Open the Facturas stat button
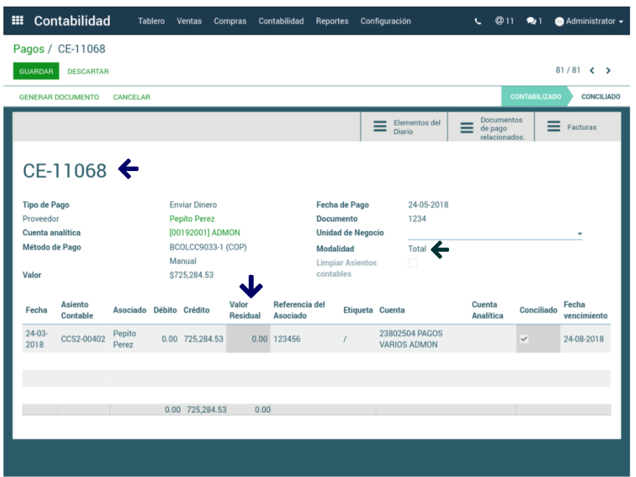This screenshot has height=477, width=636. (572, 127)
